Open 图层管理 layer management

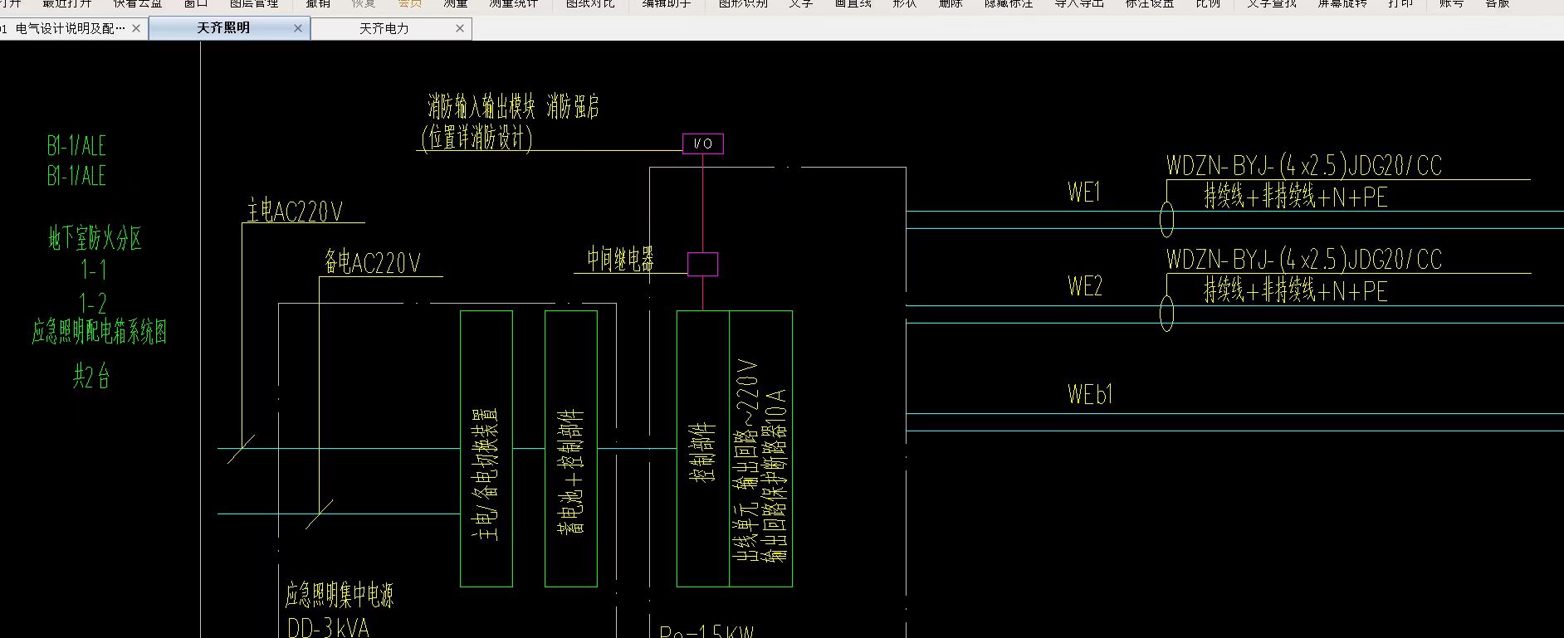point(254,4)
